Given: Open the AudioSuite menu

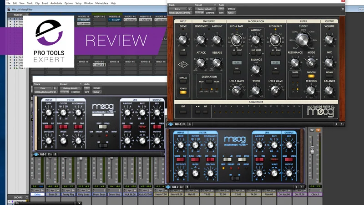Looking at the screenshot, I should coord(56,3).
